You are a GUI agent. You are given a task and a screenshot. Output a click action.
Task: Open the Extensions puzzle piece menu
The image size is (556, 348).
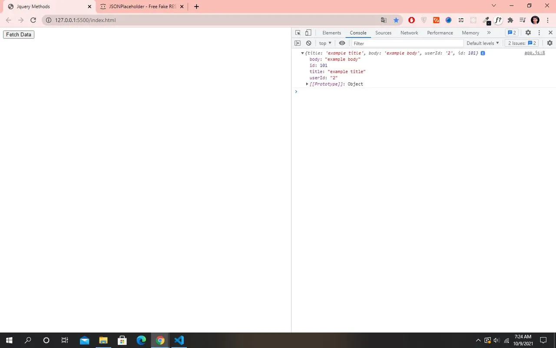click(510, 20)
